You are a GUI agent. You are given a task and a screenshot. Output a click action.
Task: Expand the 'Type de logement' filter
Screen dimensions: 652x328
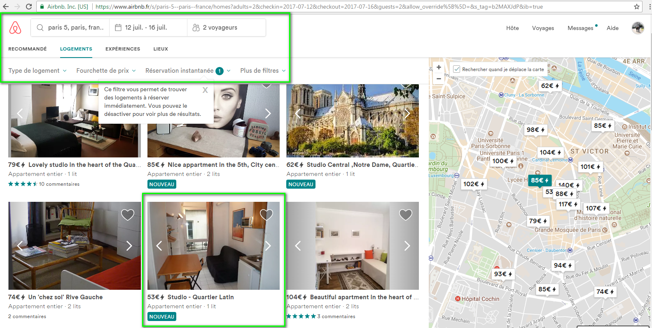[37, 71]
